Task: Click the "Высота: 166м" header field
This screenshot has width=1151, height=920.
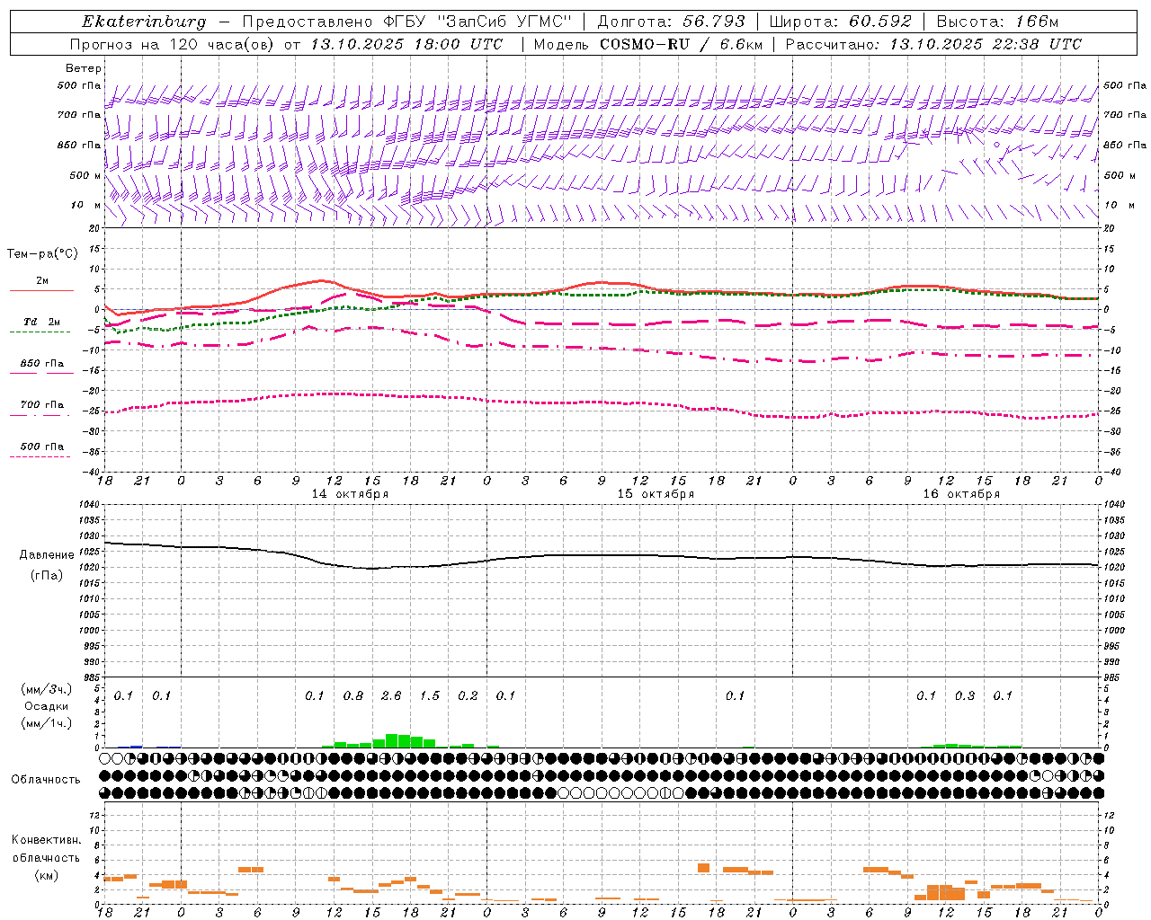Action: (x=997, y=22)
